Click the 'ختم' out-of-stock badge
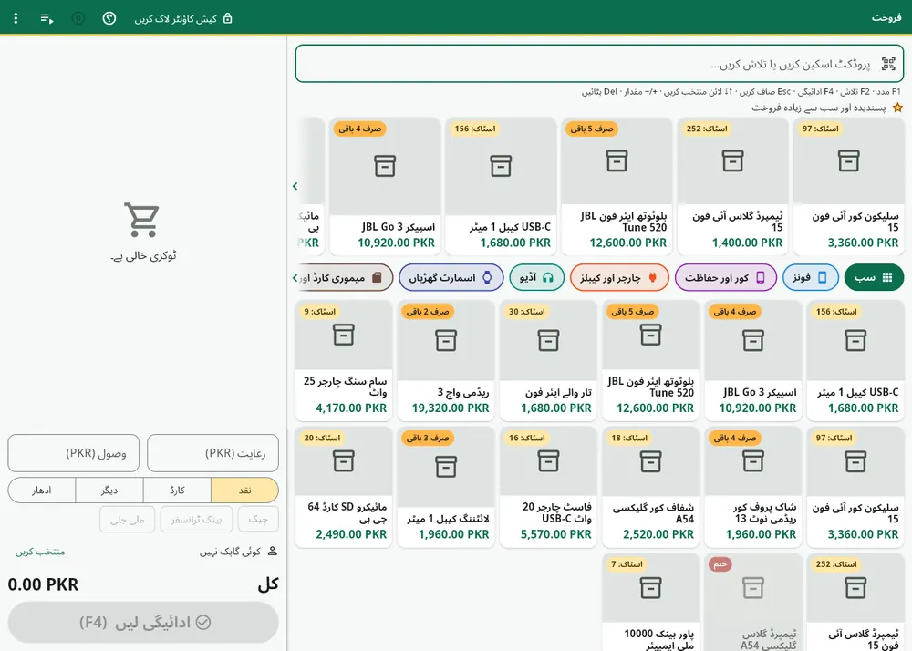 (720, 563)
